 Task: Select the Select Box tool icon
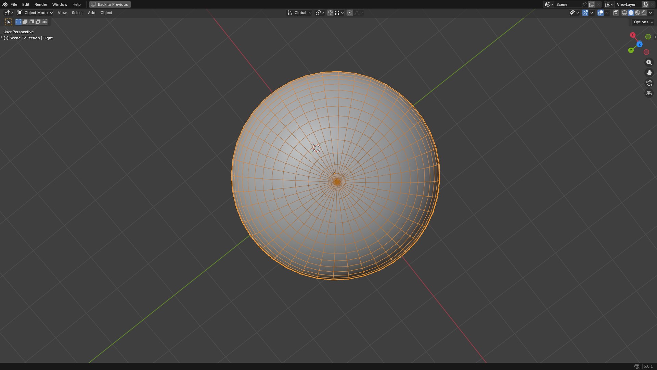tap(9, 22)
